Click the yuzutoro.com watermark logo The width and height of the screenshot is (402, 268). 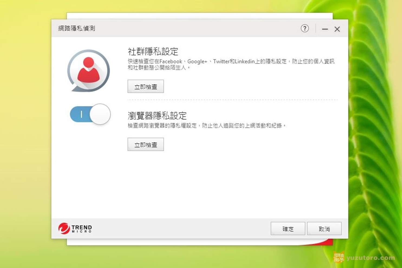click(364, 257)
